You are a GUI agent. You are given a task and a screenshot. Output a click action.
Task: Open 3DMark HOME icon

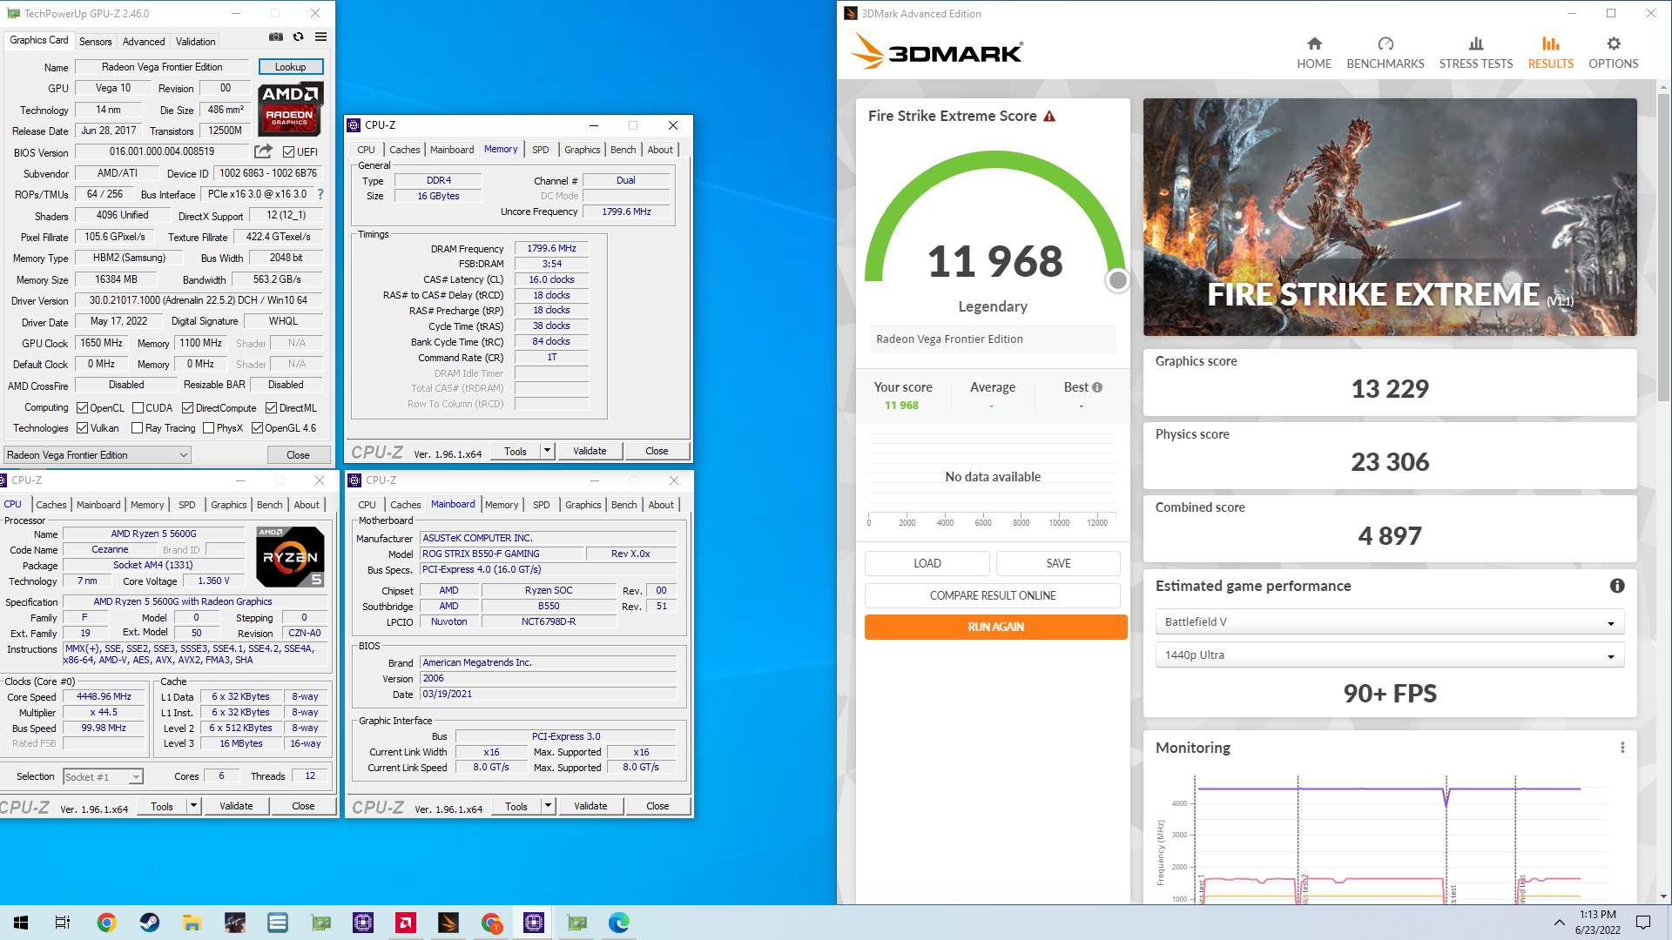[1314, 44]
